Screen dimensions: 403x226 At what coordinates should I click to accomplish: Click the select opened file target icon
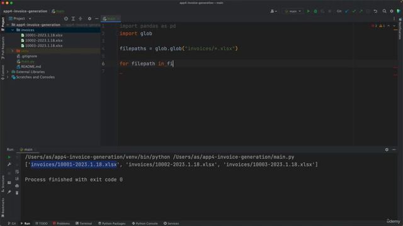click(66, 19)
